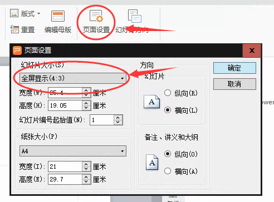This screenshot has height=202, width=274.
Task: Increase slide 高度(H) with the up stepper
Action: (86, 103)
